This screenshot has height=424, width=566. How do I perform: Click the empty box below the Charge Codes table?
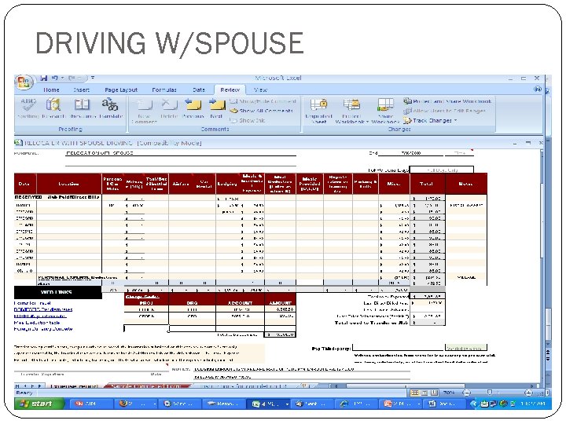coord(146,328)
